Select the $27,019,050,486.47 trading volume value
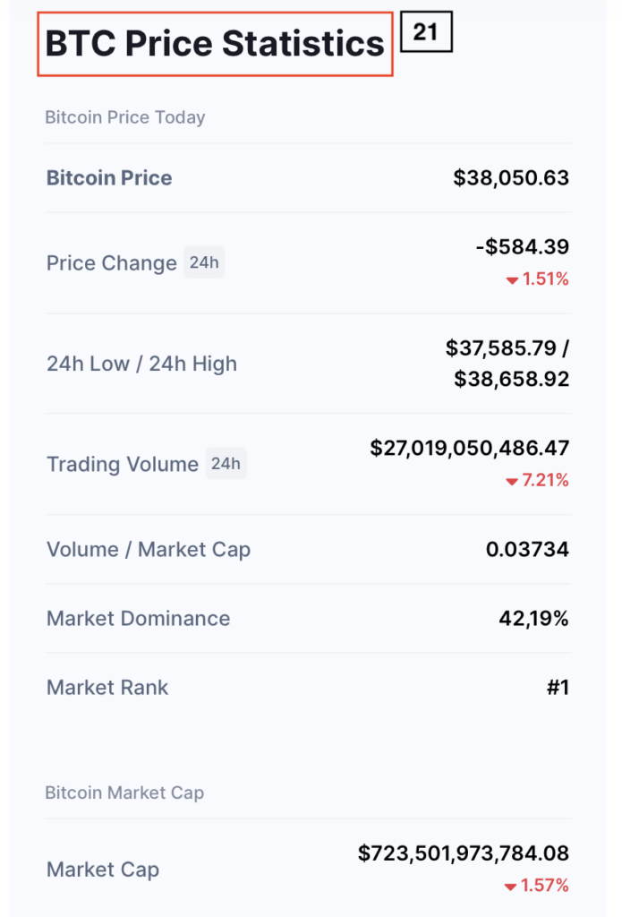The width and height of the screenshot is (622, 917). coord(470,448)
